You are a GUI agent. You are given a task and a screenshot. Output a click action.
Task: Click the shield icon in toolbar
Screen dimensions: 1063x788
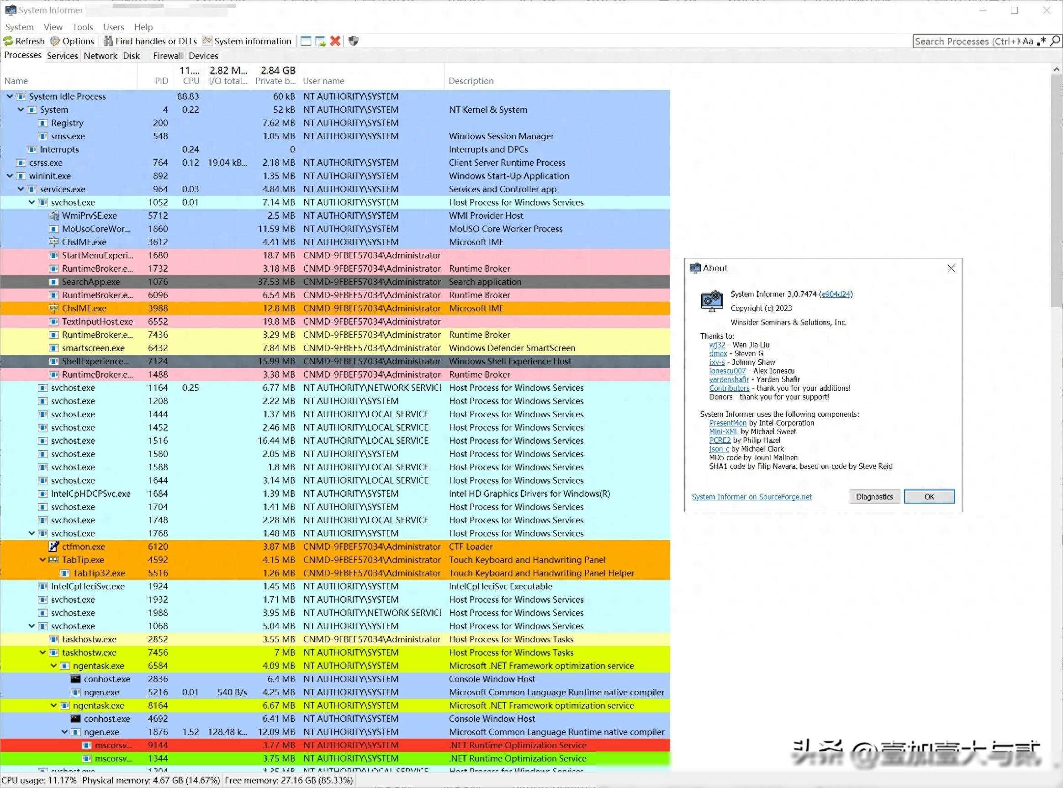click(x=353, y=41)
